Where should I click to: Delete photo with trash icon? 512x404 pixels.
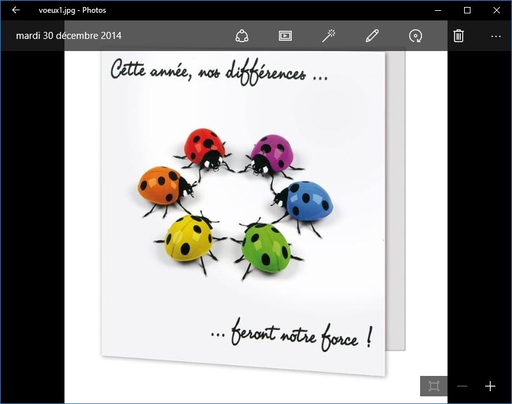(458, 36)
